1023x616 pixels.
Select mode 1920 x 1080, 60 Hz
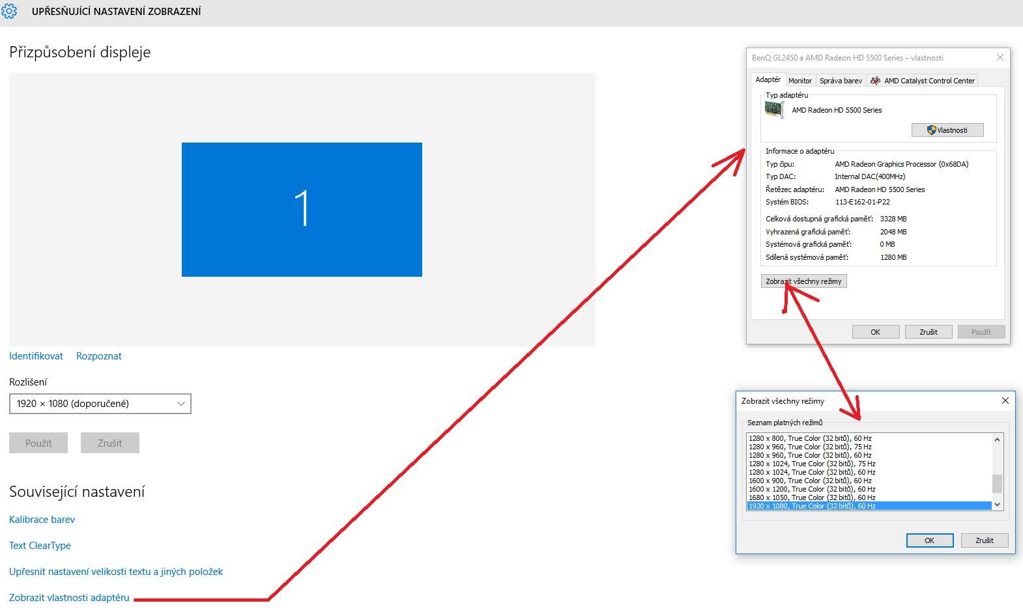tap(869, 506)
